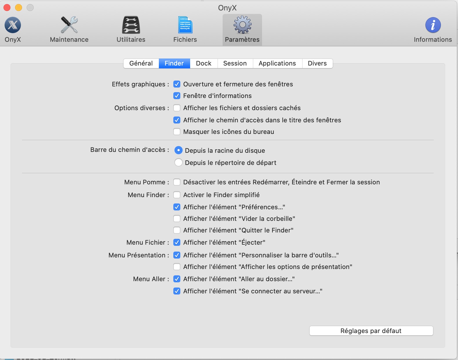Enable Afficher l'élément "Quitter le Finder"
The height and width of the screenshot is (360, 458).
pos(177,230)
